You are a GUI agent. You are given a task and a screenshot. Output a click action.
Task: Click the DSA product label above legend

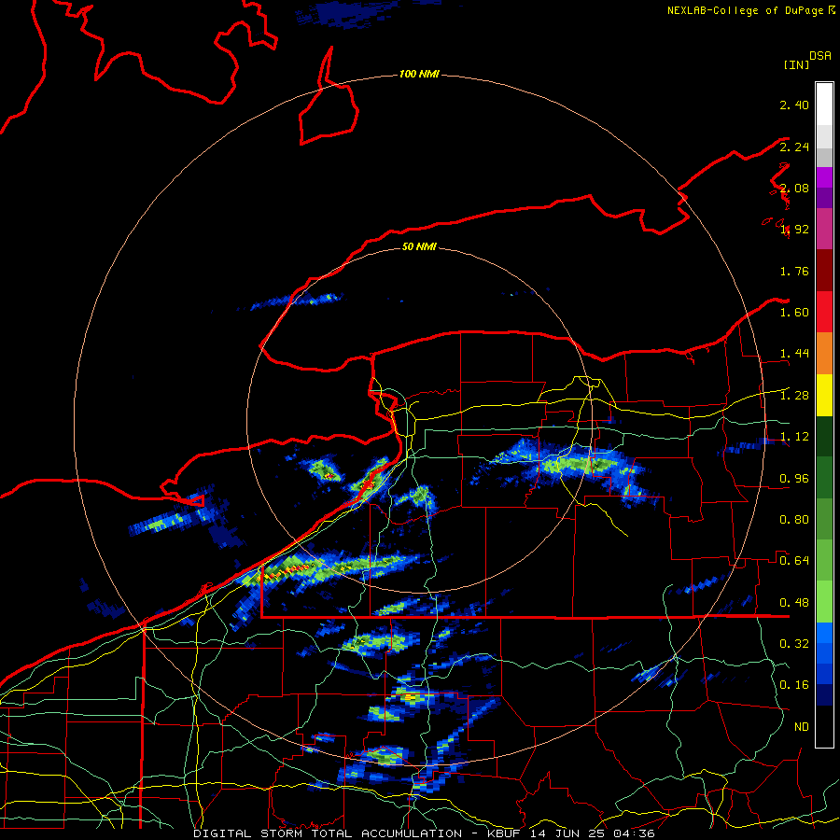820,56
